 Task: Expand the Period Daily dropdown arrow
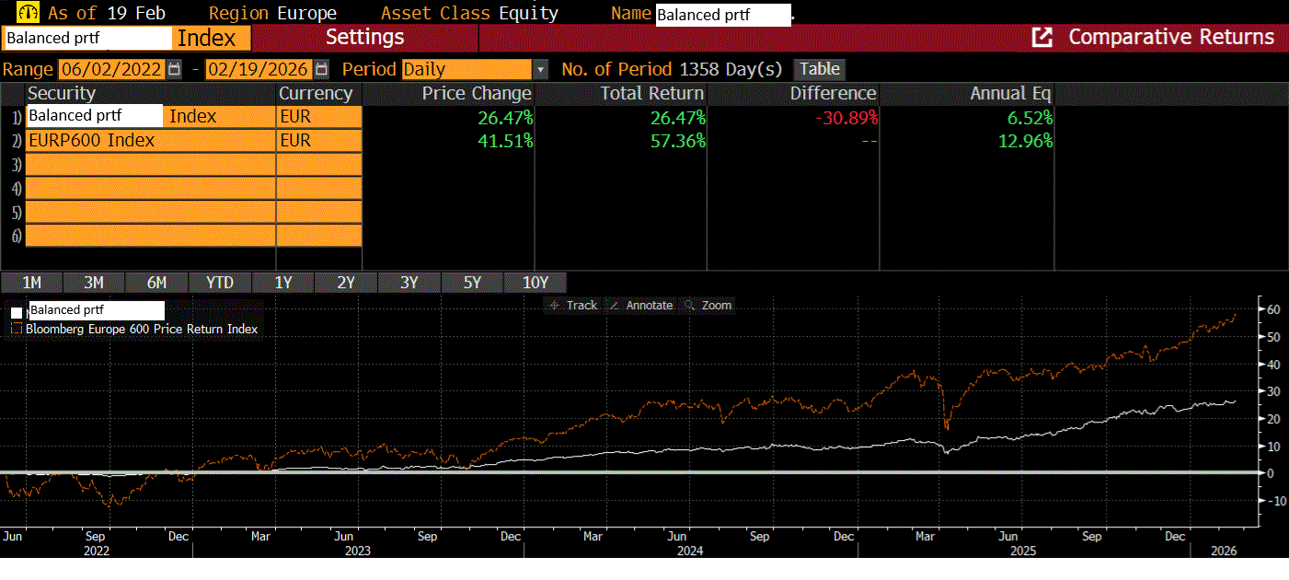tap(541, 69)
